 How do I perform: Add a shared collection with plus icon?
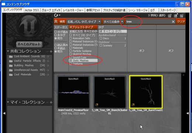click(x=51, y=51)
